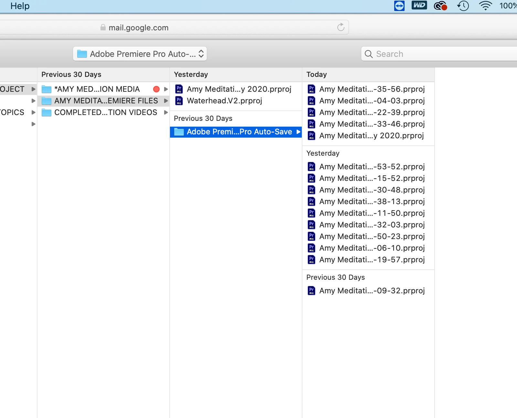This screenshot has width=517, height=418.
Task: Open the Adobe Premiere Pro Auto-... path dropdown
Action: (x=140, y=54)
